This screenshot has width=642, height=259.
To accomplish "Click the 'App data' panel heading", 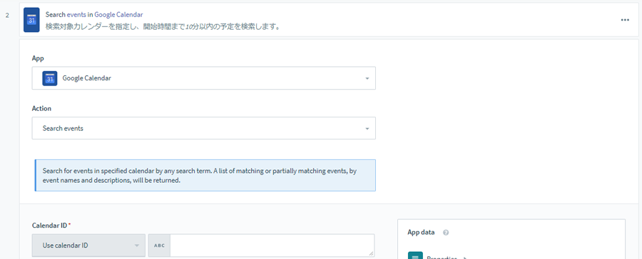I will pyautogui.click(x=421, y=232).
